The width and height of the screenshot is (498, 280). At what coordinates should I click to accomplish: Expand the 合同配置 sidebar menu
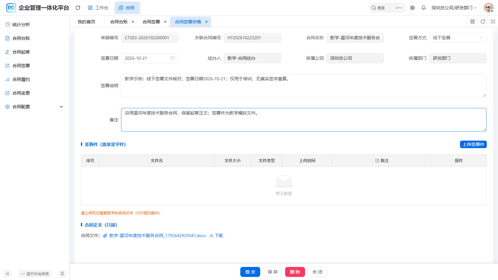click(35, 107)
